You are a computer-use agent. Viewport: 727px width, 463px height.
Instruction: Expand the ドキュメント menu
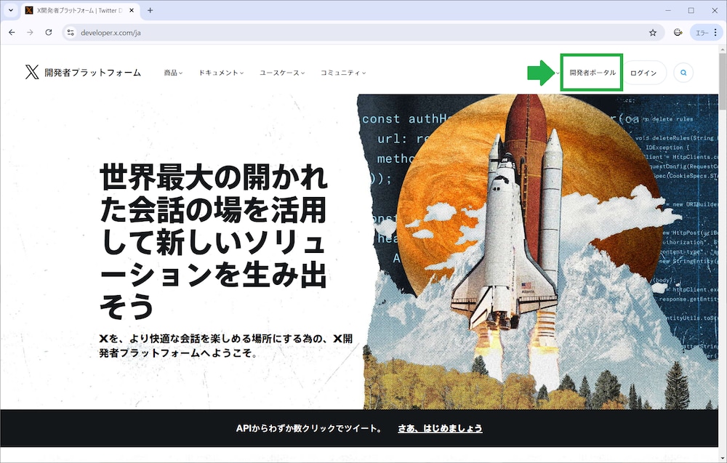pyautogui.click(x=221, y=73)
